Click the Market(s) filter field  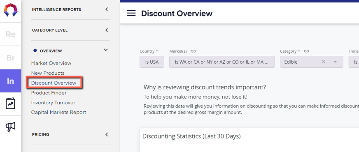pos(222,62)
